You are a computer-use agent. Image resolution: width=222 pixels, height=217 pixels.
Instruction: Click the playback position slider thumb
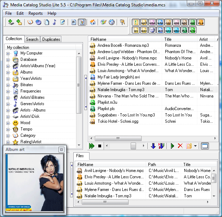pos(133,146)
